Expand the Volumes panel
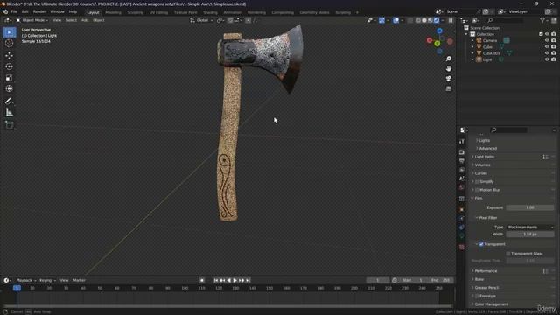The width and height of the screenshot is (560, 315). point(482,165)
